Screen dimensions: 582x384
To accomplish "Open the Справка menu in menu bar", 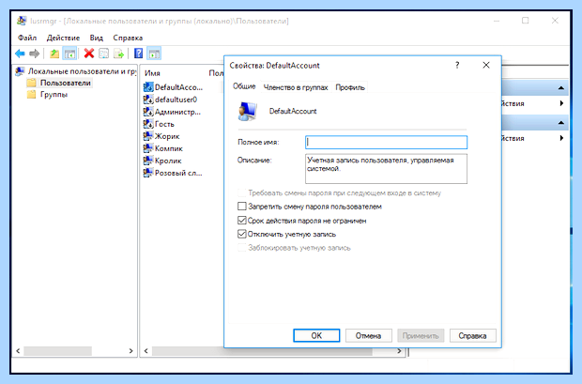I will tap(128, 38).
